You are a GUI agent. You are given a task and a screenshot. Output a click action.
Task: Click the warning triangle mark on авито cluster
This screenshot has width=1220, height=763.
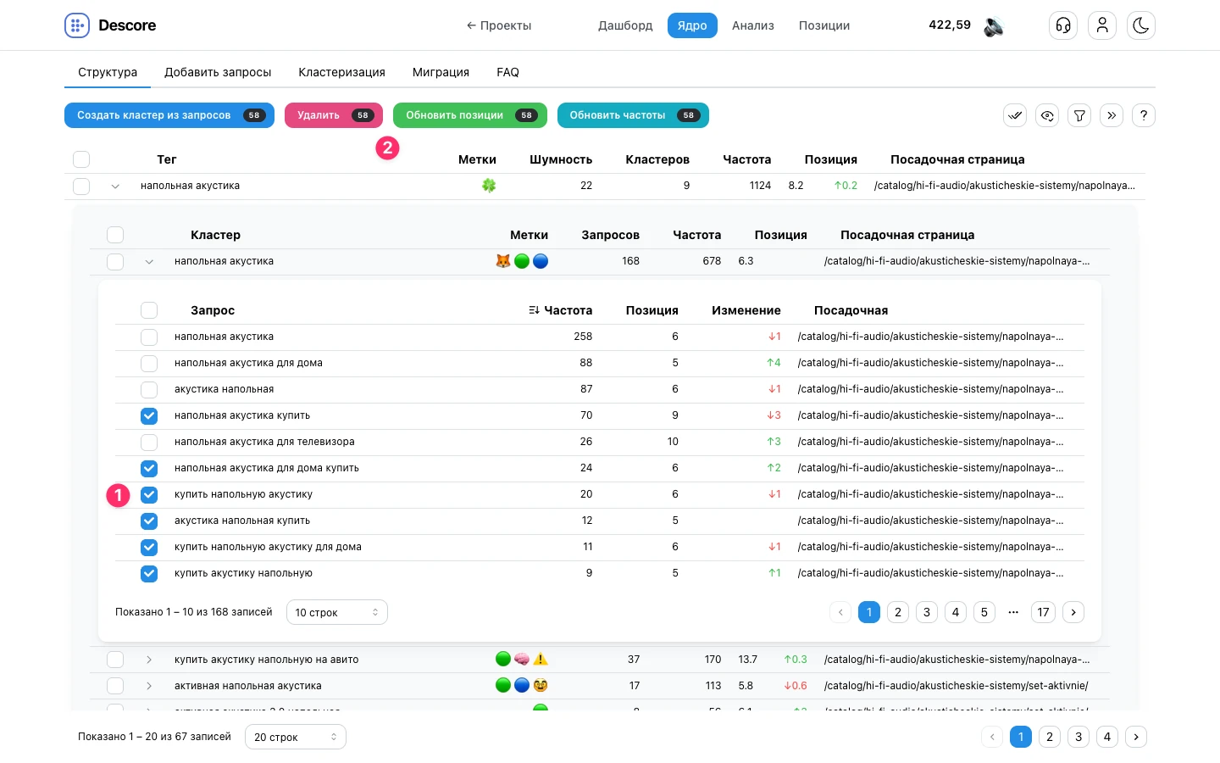541,659
